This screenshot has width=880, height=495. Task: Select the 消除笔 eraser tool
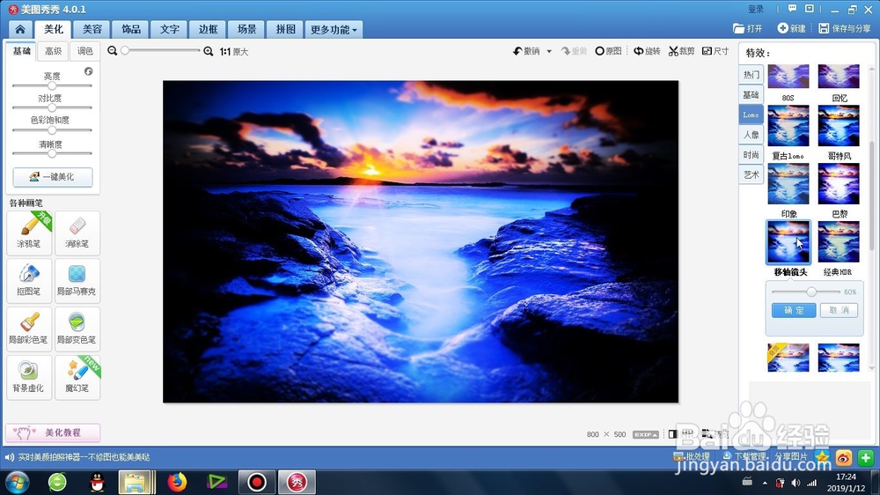coord(77,233)
